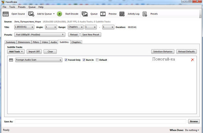Click the Reload Defaults button

[186, 51]
